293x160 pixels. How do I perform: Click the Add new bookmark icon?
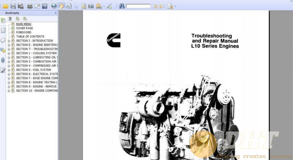[x=18, y=18]
